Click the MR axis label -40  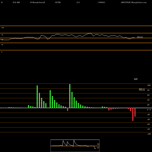148,119
